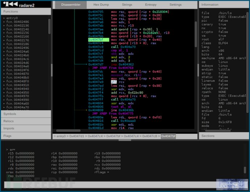
Task: Expand the Imports panel
Action: (26, 128)
